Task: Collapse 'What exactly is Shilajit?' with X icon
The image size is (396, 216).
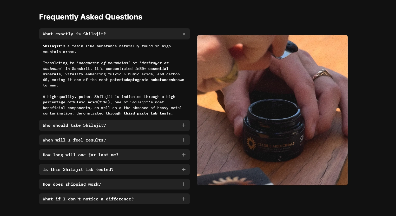Action: point(184,34)
